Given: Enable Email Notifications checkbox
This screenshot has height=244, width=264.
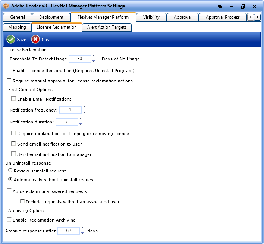Looking at the screenshot, I should coord(13,98).
